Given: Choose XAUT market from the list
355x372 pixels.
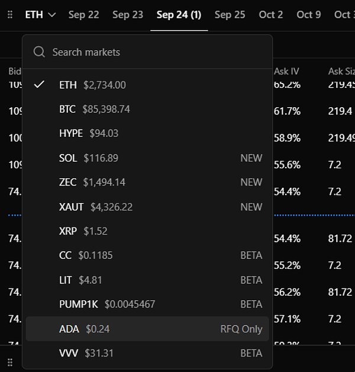Looking at the screenshot, I should 147,207.
